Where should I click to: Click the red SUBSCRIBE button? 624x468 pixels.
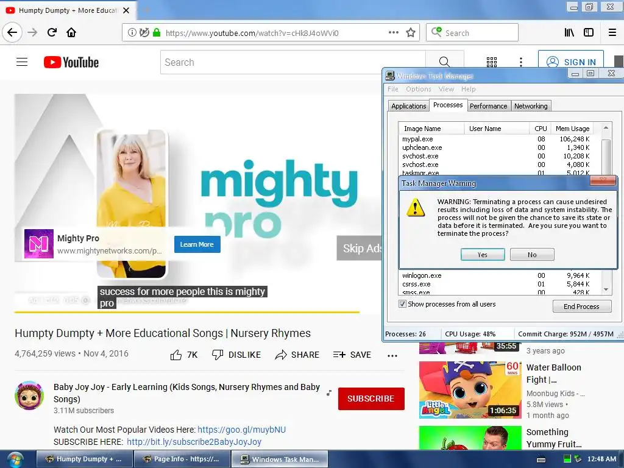click(371, 399)
